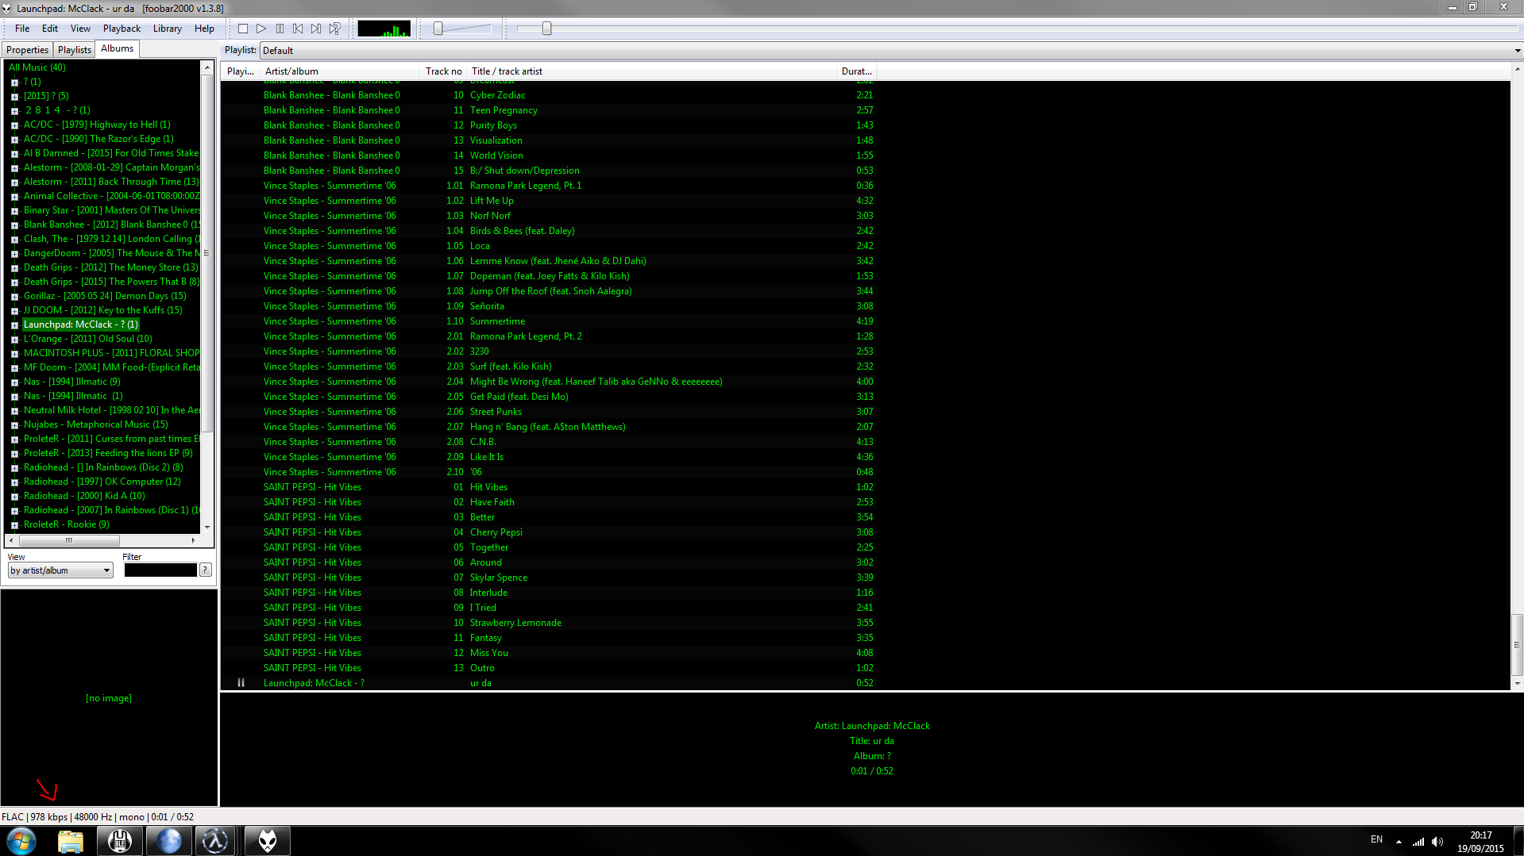Click the Filter input field
This screenshot has height=856, width=1524.
[x=160, y=570]
